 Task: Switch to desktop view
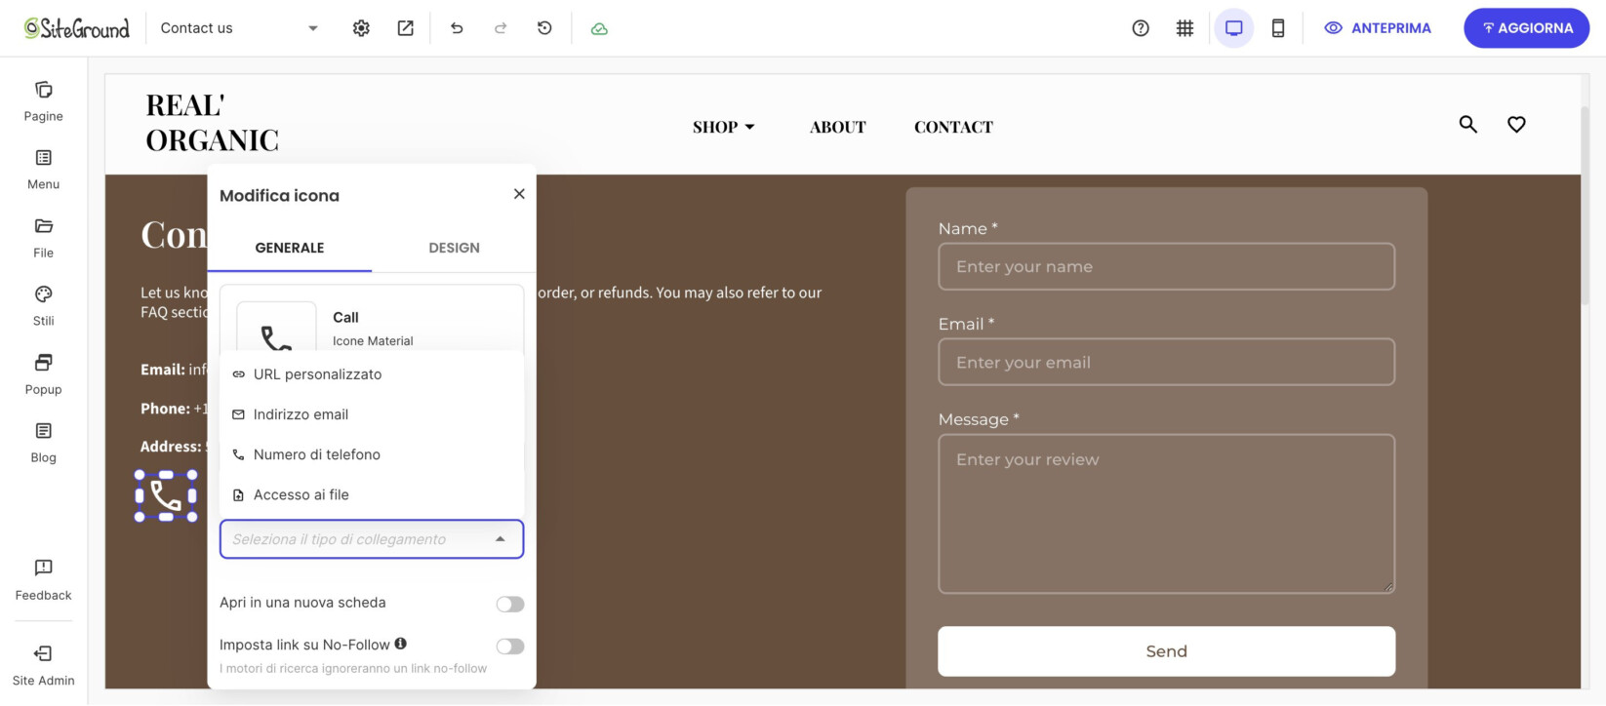tap(1234, 28)
